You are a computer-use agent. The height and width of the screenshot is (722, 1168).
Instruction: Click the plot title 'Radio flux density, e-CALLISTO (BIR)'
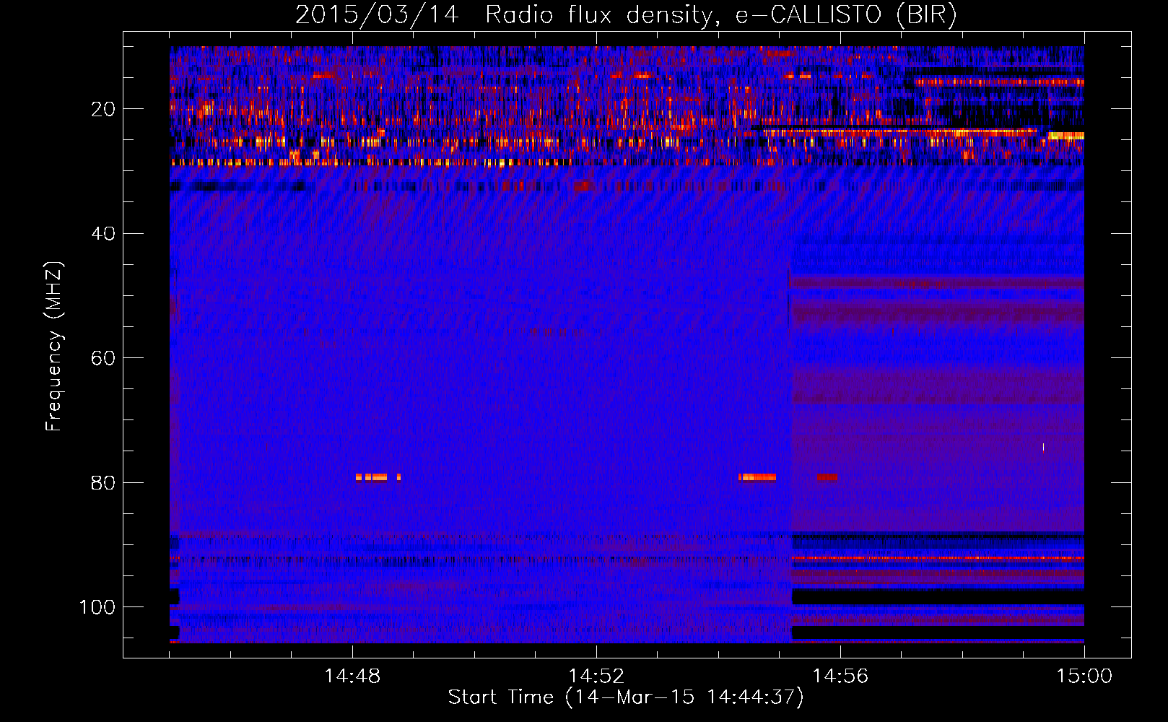tap(721, 14)
